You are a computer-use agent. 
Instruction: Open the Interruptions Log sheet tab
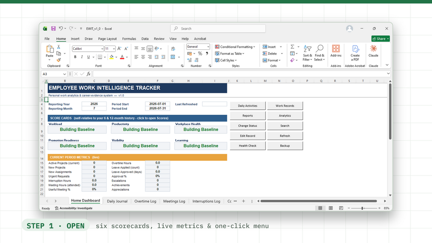(206, 201)
